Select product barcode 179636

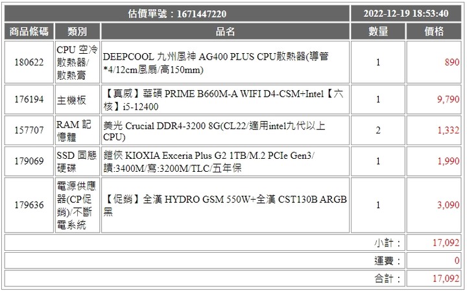point(29,205)
